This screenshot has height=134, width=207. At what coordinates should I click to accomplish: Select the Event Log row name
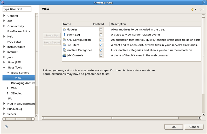[x=73, y=35]
